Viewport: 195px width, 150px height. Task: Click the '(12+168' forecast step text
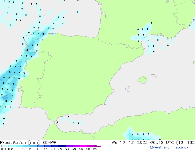click(185, 142)
